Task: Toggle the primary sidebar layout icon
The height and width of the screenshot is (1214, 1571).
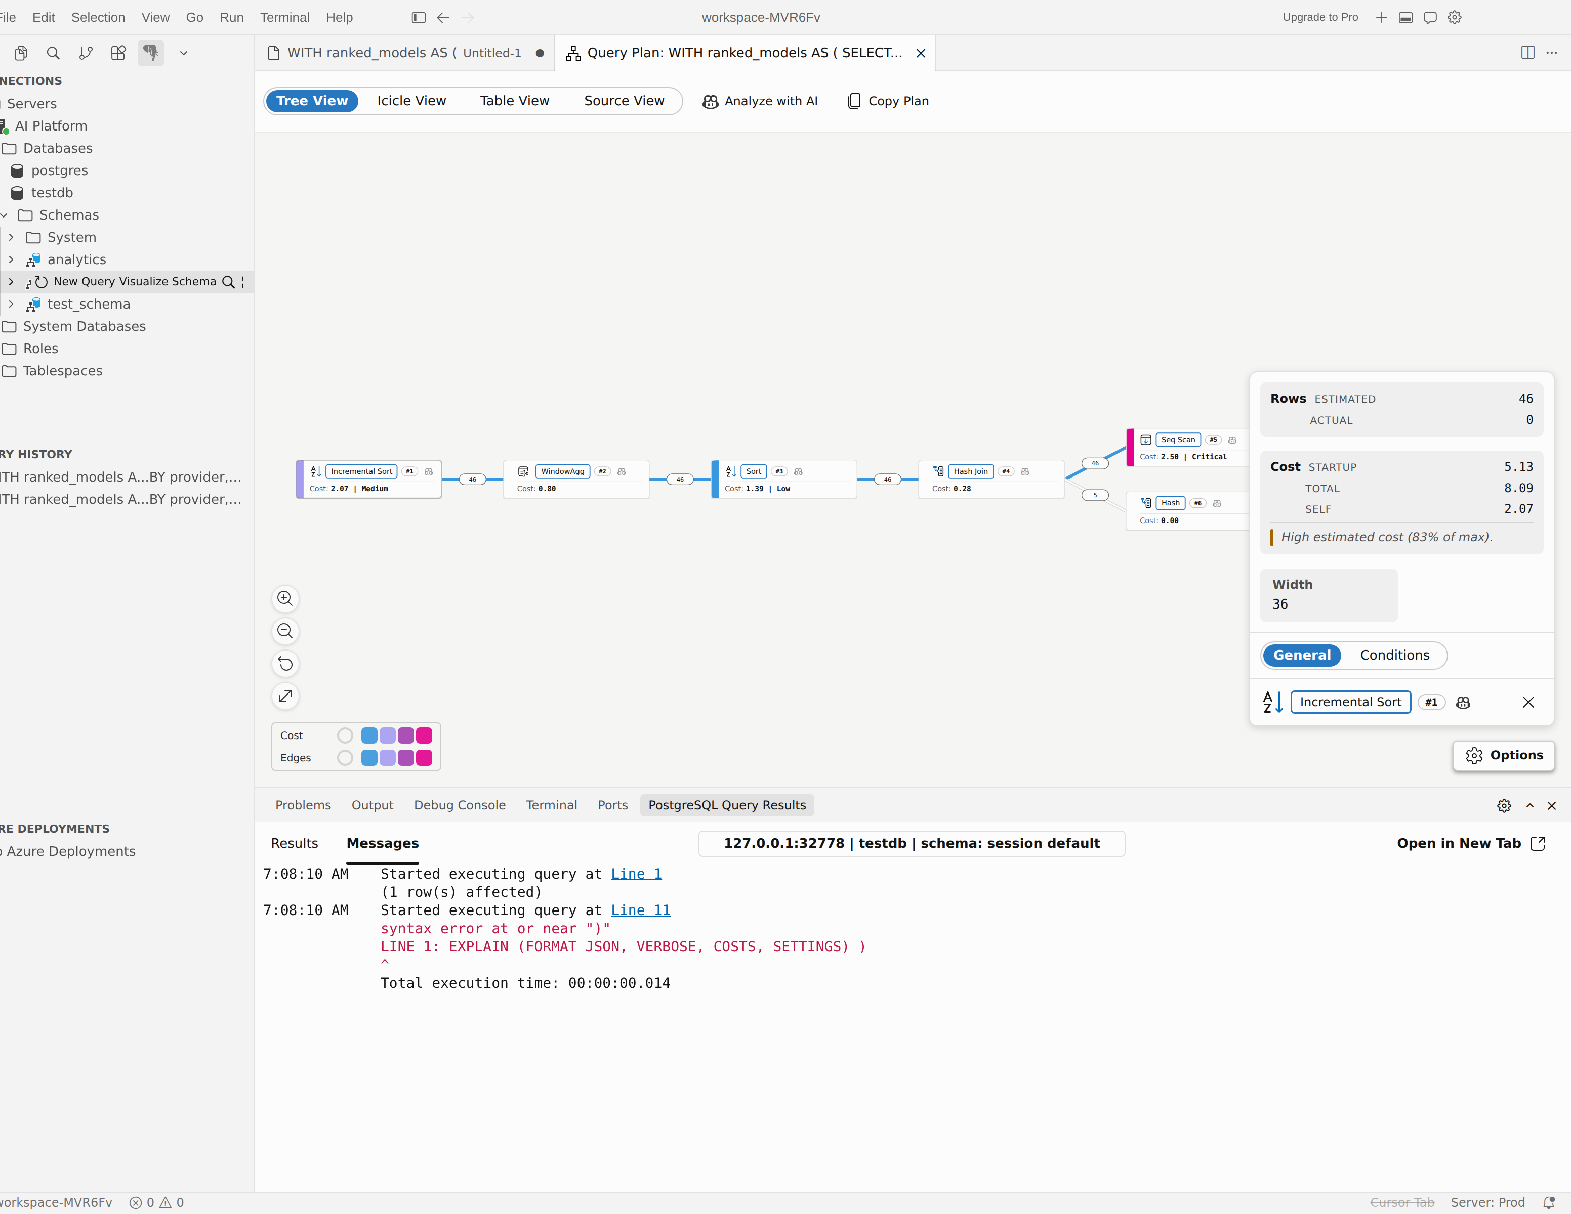Action: 419,17
